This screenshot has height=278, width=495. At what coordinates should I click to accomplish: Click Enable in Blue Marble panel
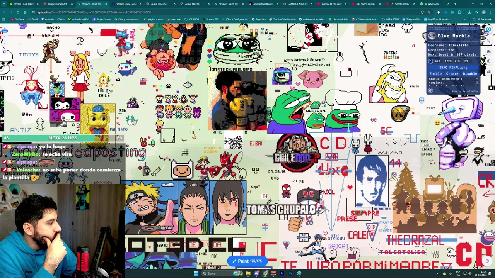[435, 74]
